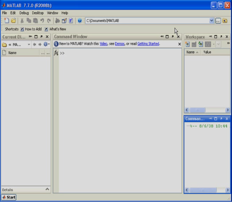Click the Cut scissors icon

tap(22, 21)
